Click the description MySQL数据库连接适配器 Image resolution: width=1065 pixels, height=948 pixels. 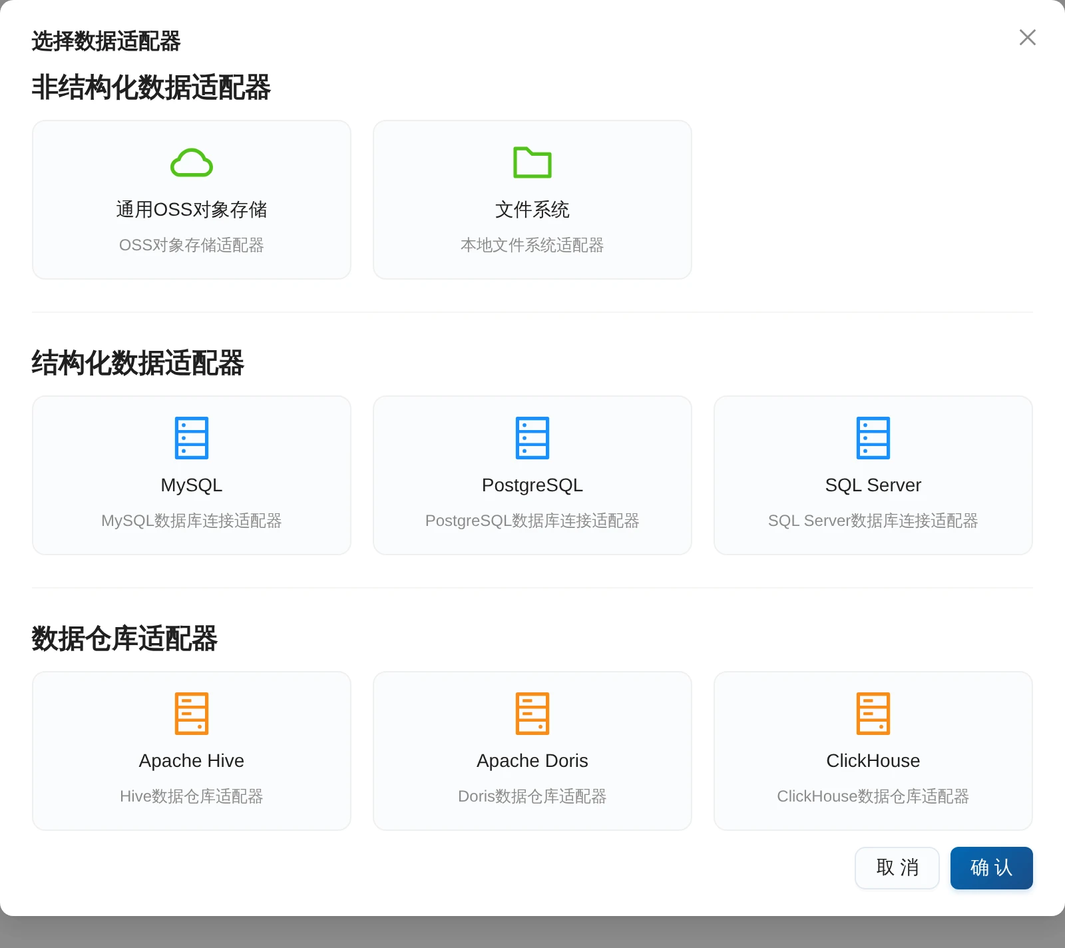click(192, 521)
